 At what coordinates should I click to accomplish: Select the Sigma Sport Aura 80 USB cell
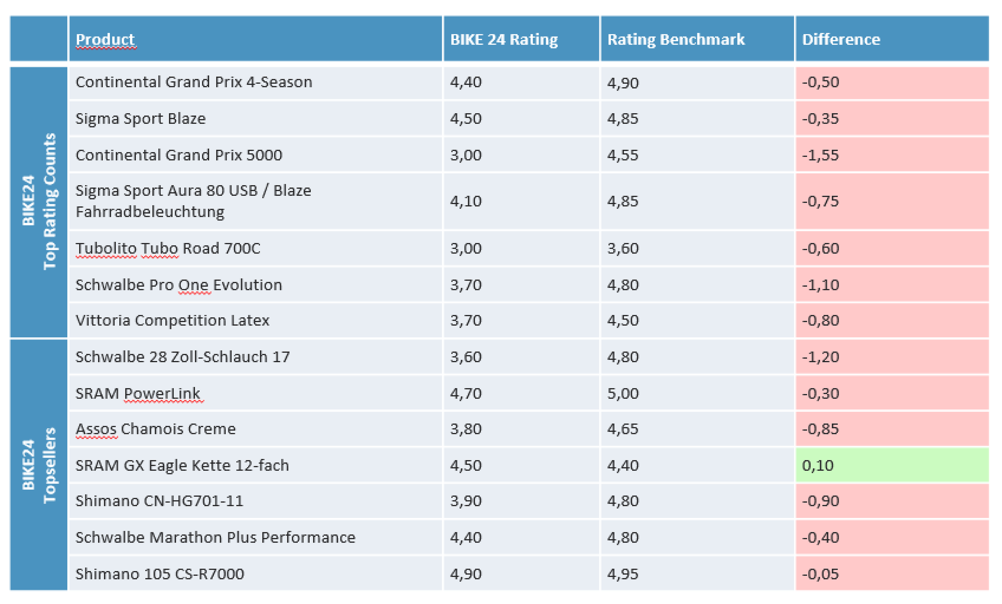pos(193,201)
